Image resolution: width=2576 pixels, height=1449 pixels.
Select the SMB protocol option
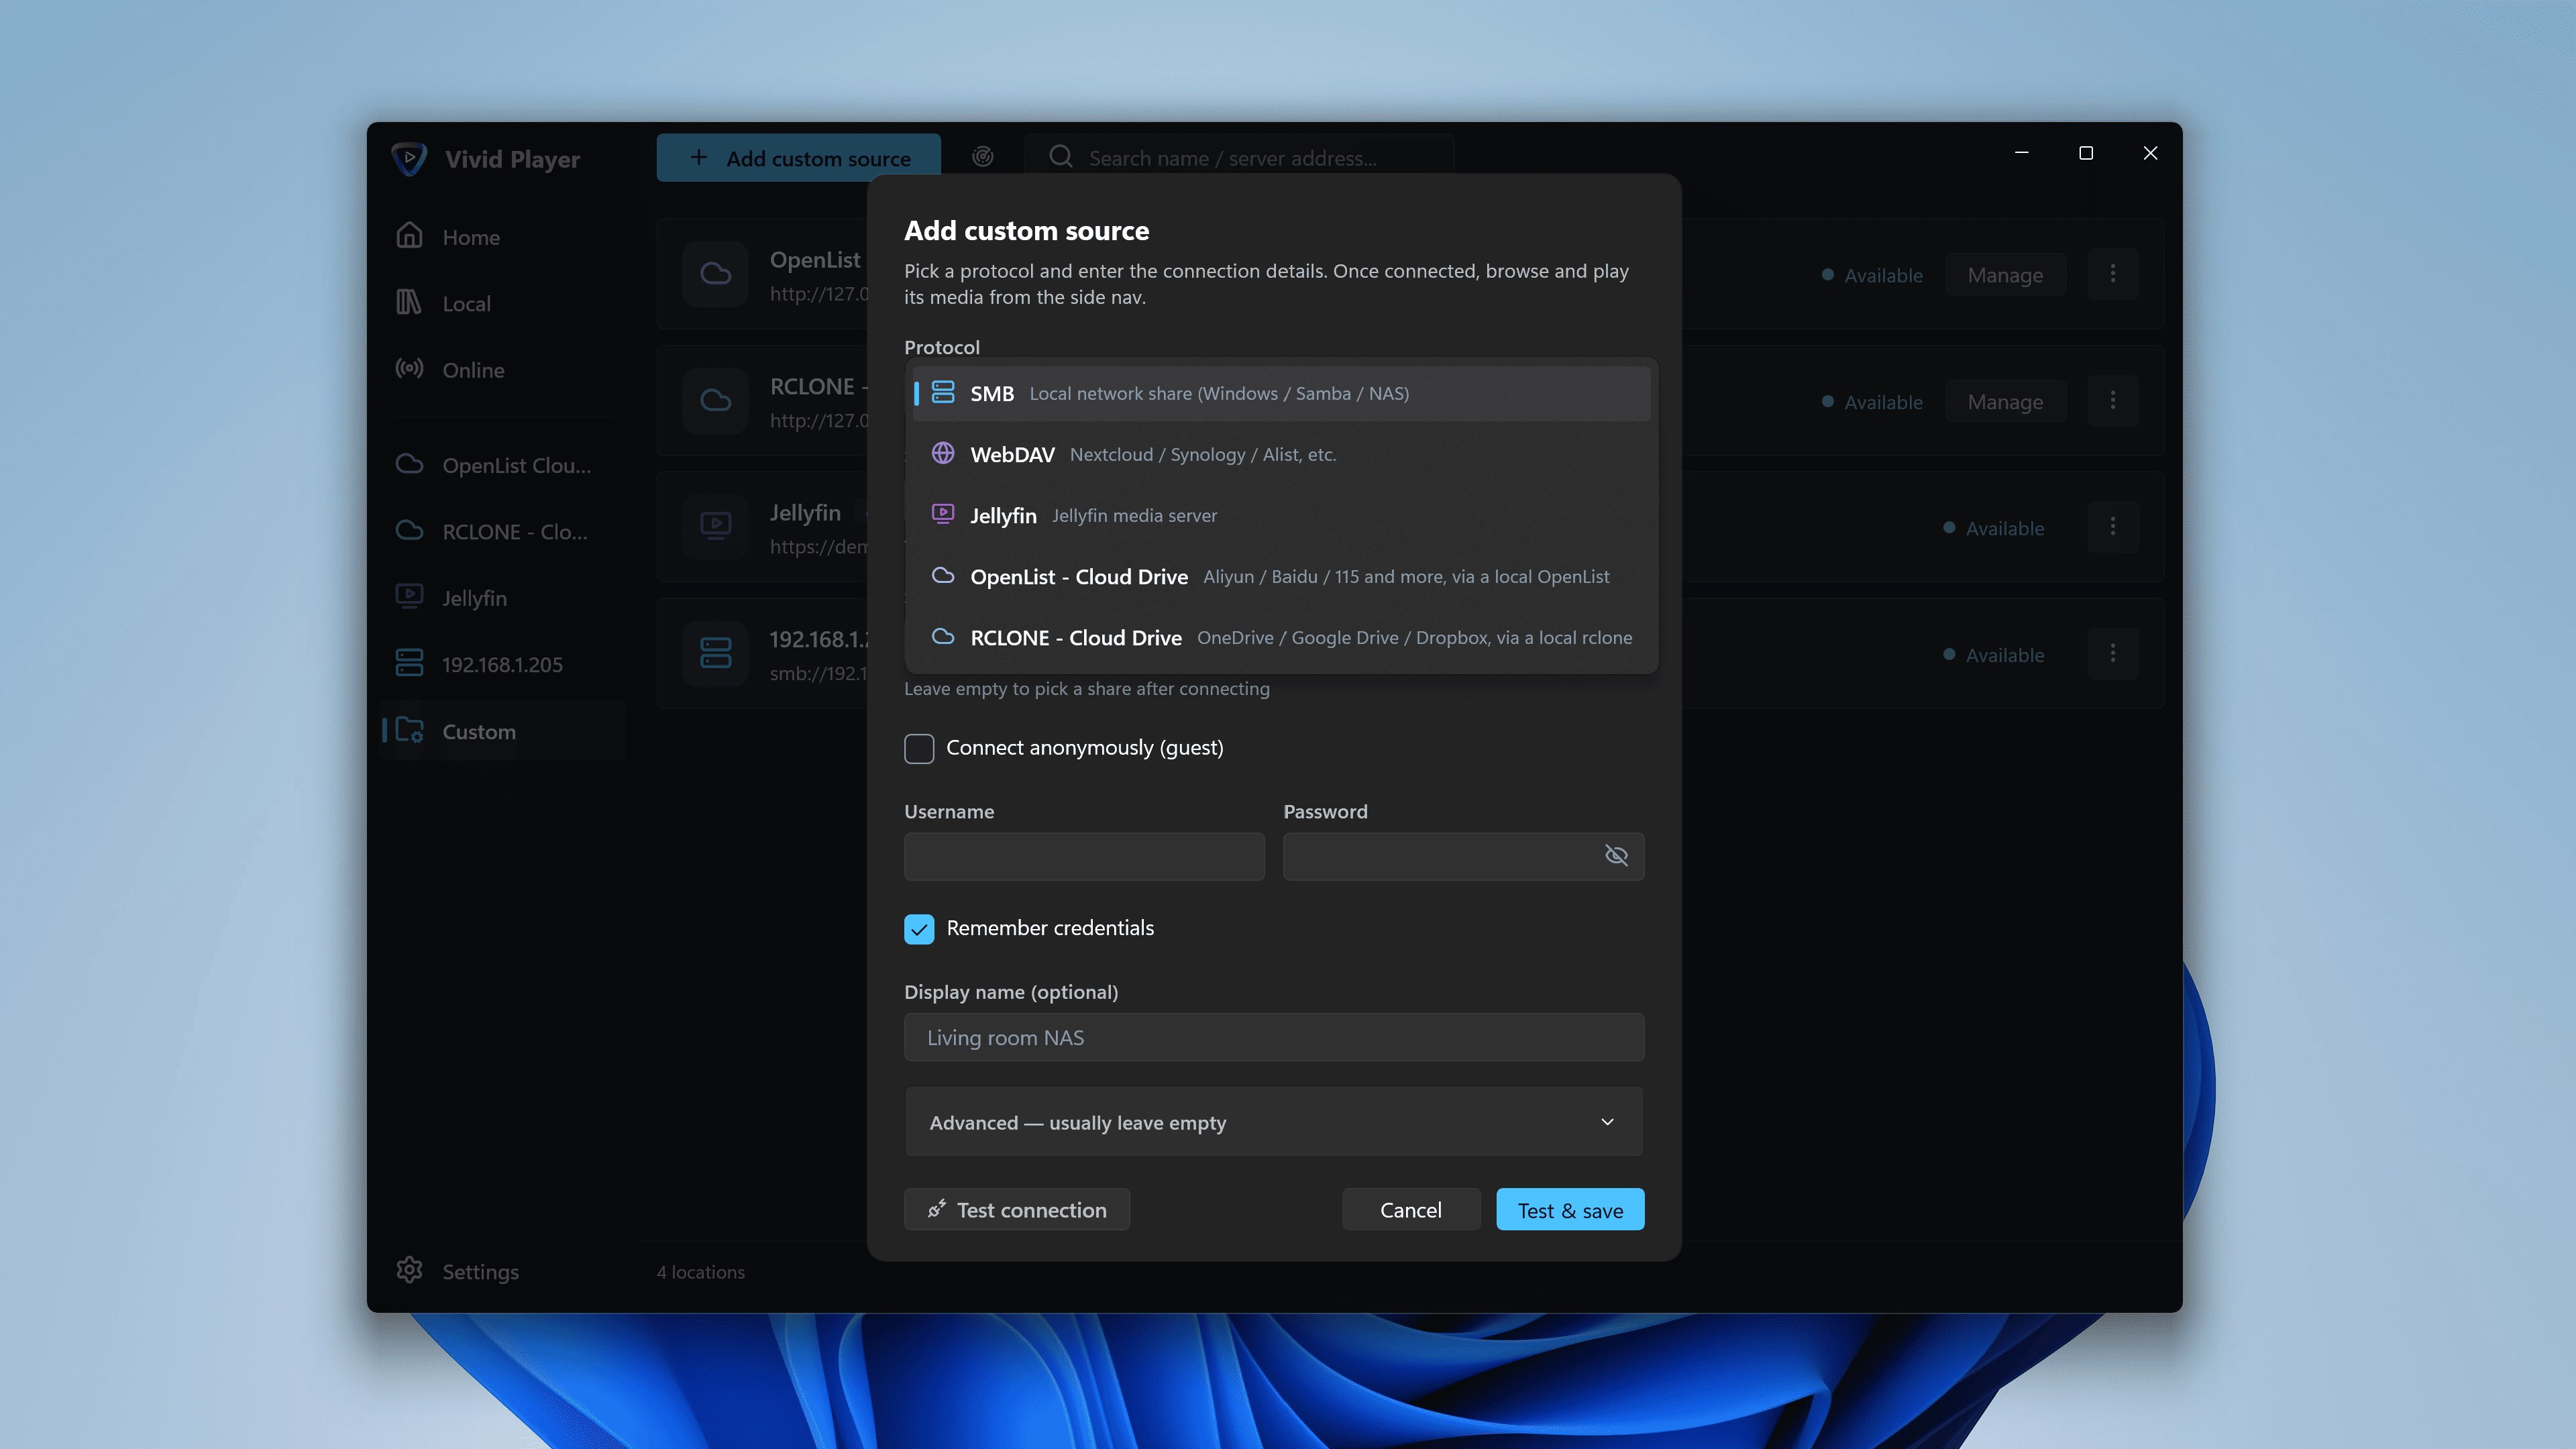coord(1281,393)
